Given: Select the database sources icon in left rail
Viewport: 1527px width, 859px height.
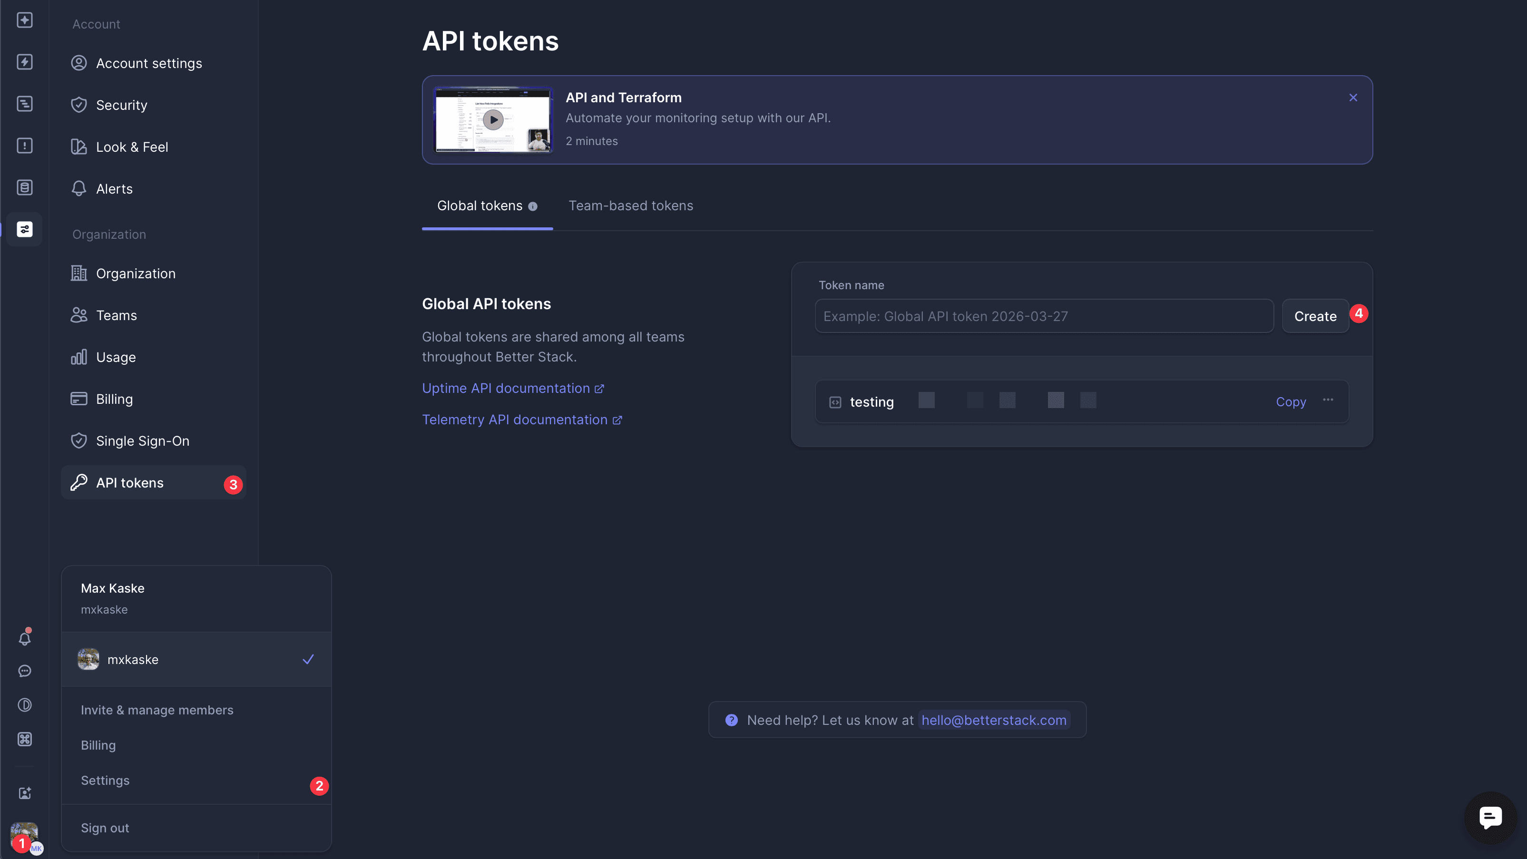Looking at the screenshot, I should click(x=24, y=187).
